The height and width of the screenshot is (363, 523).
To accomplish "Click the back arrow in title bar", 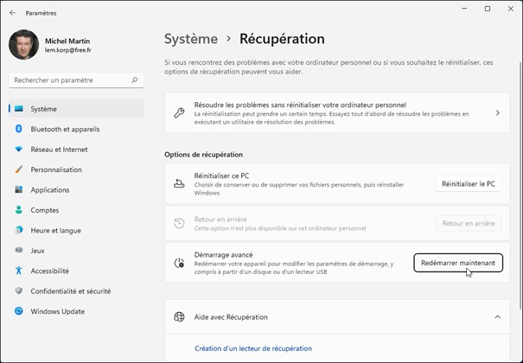I will 12,13.
